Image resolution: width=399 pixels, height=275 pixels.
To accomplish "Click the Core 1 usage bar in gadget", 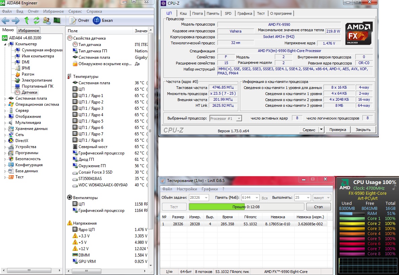I will (x=352, y=219).
